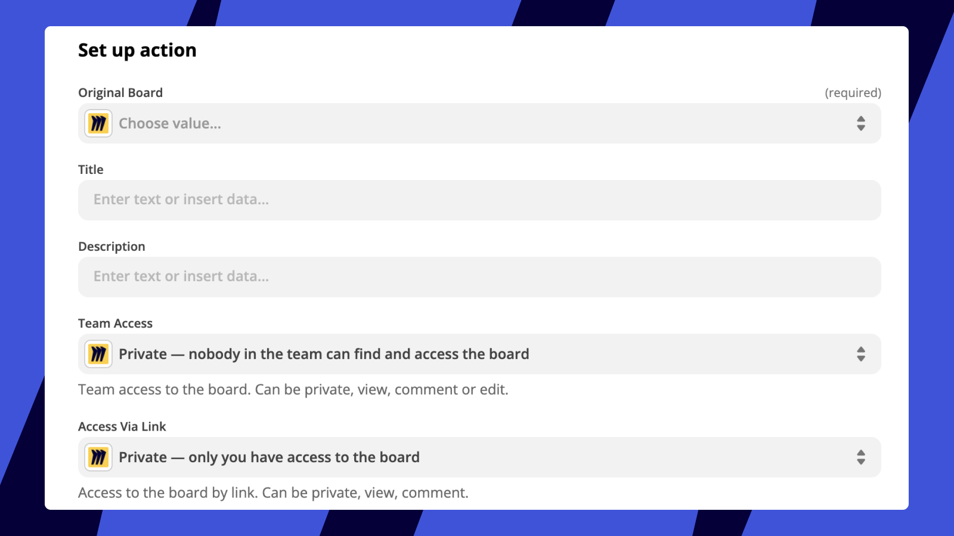Select the "Choose value..." placeholder for Original Board
This screenshot has height=536, width=954.
point(170,124)
